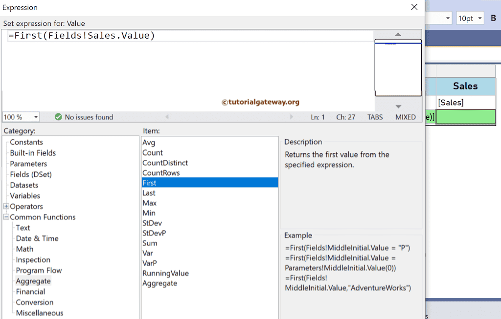
Task: Select the Parameters category
Action: point(28,163)
